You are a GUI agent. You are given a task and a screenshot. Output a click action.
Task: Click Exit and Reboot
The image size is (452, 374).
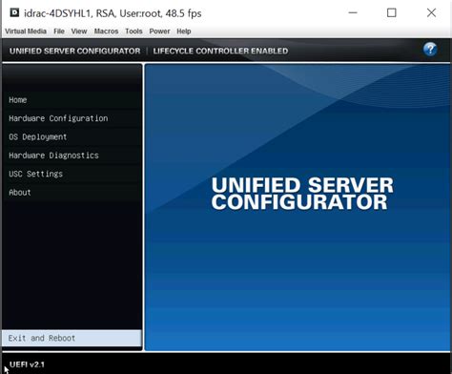point(72,338)
